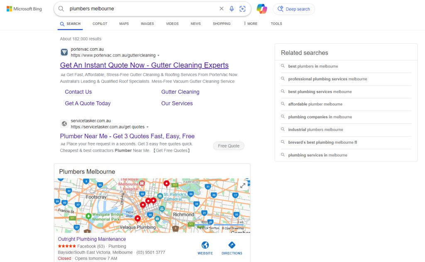Switch to the Images tab
Viewport: 425px width, 262px height.
pos(147,24)
